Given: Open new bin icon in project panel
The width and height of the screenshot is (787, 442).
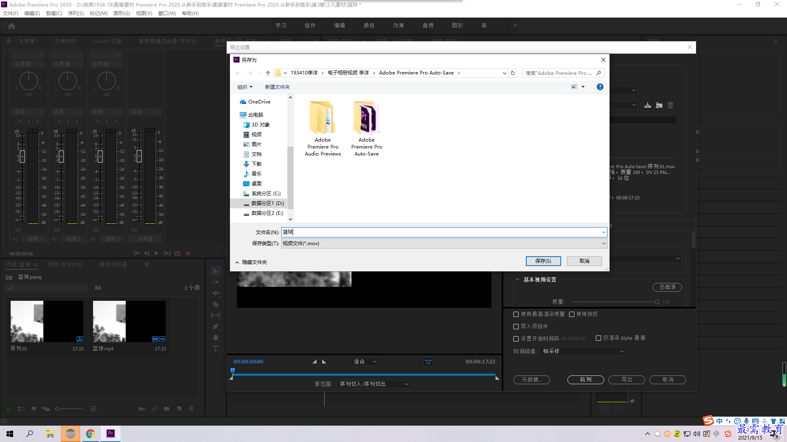Looking at the screenshot, I should 166,408.
